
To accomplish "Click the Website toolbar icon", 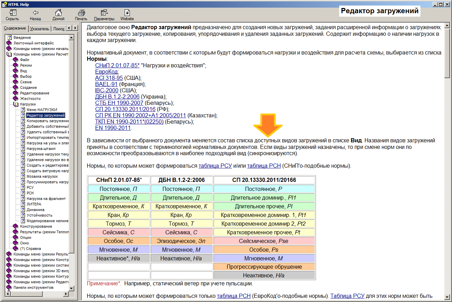I will pos(127,13).
